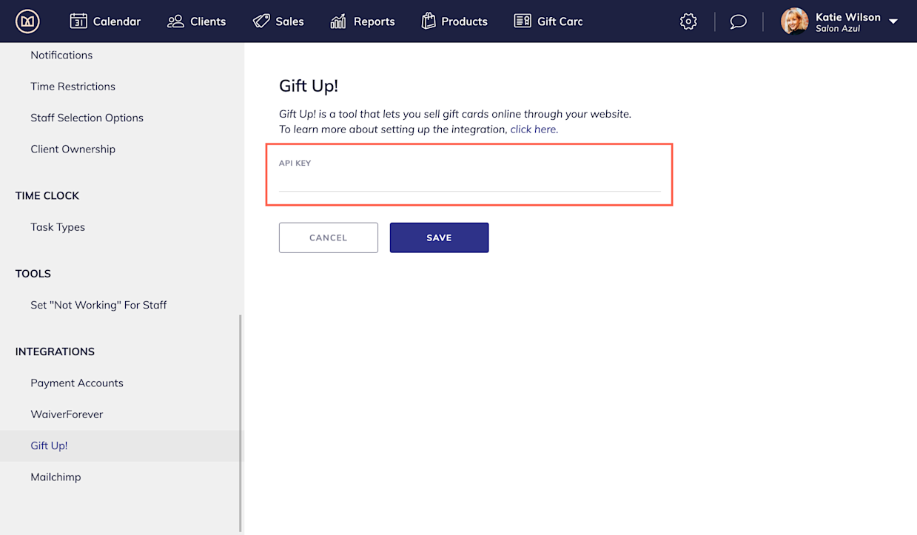Save the Gift Up! API key
Image resolution: width=917 pixels, height=535 pixels.
[x=439, y=238]
